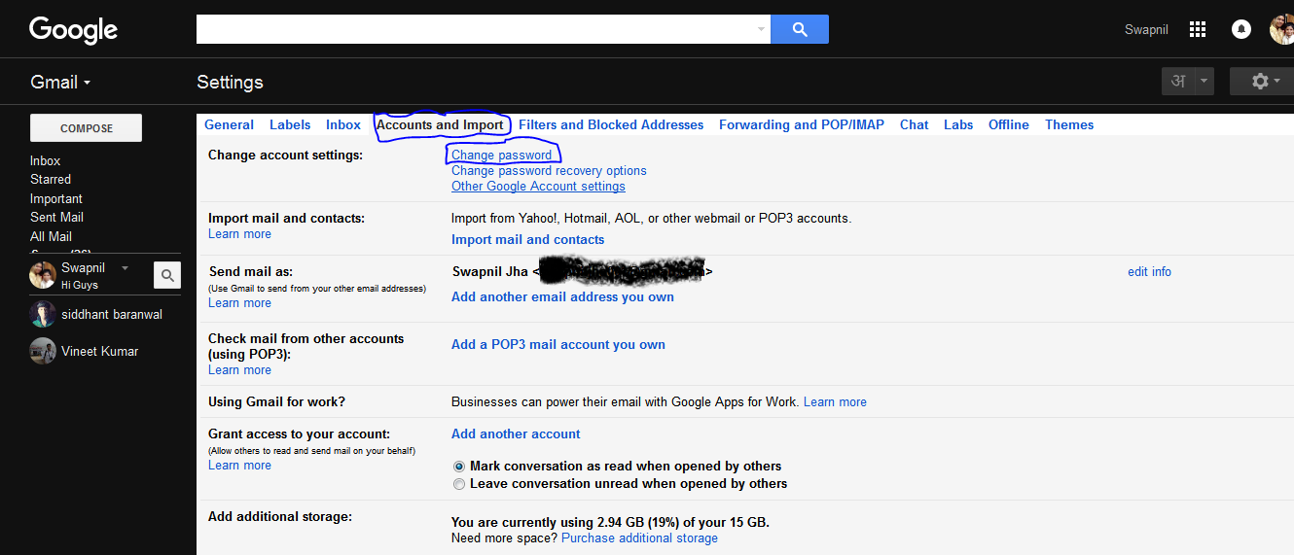Open Swapnil chat status dropdown arrow
1294x555 pixels.
(x=125, y=267)
